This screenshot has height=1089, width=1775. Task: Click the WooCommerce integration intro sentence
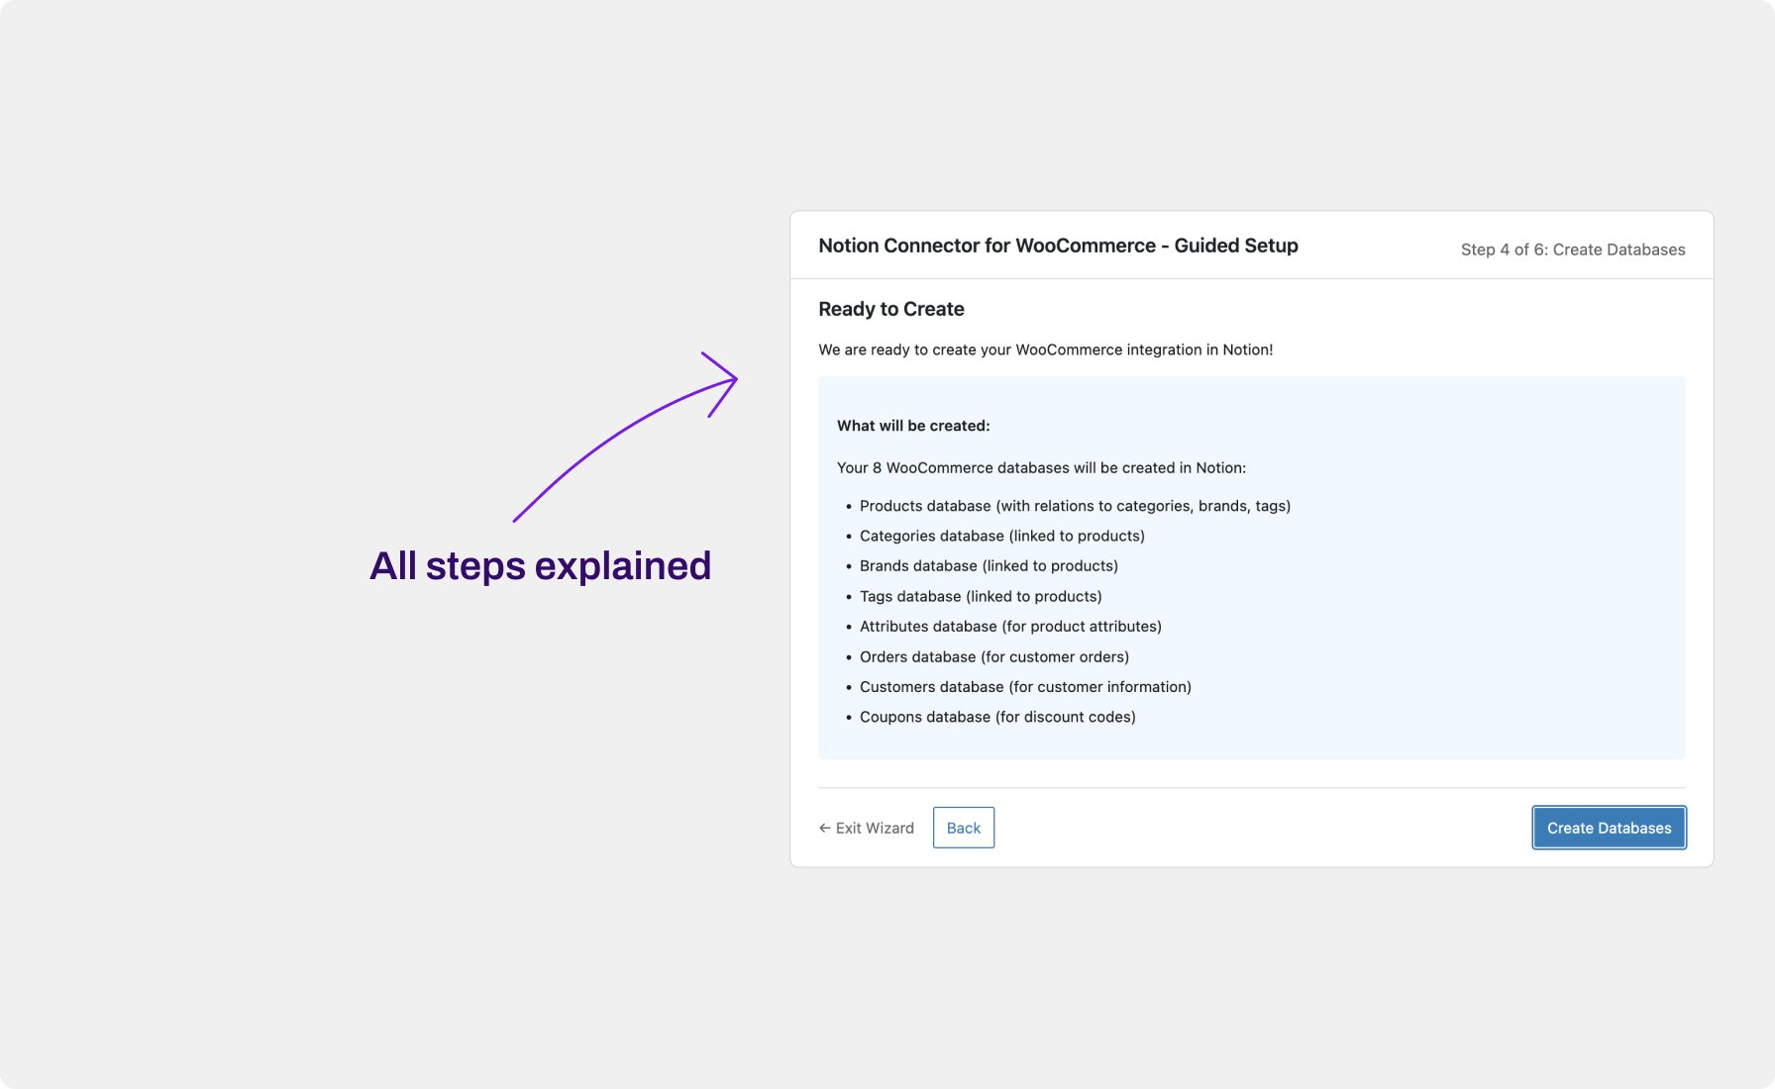pos(1046,349)
